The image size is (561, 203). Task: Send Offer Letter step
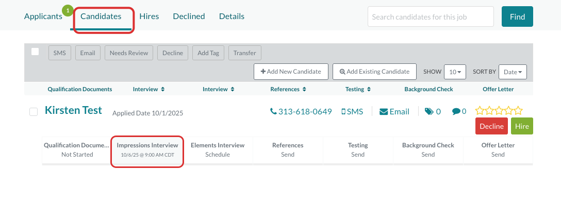click(x=498, y=150)
